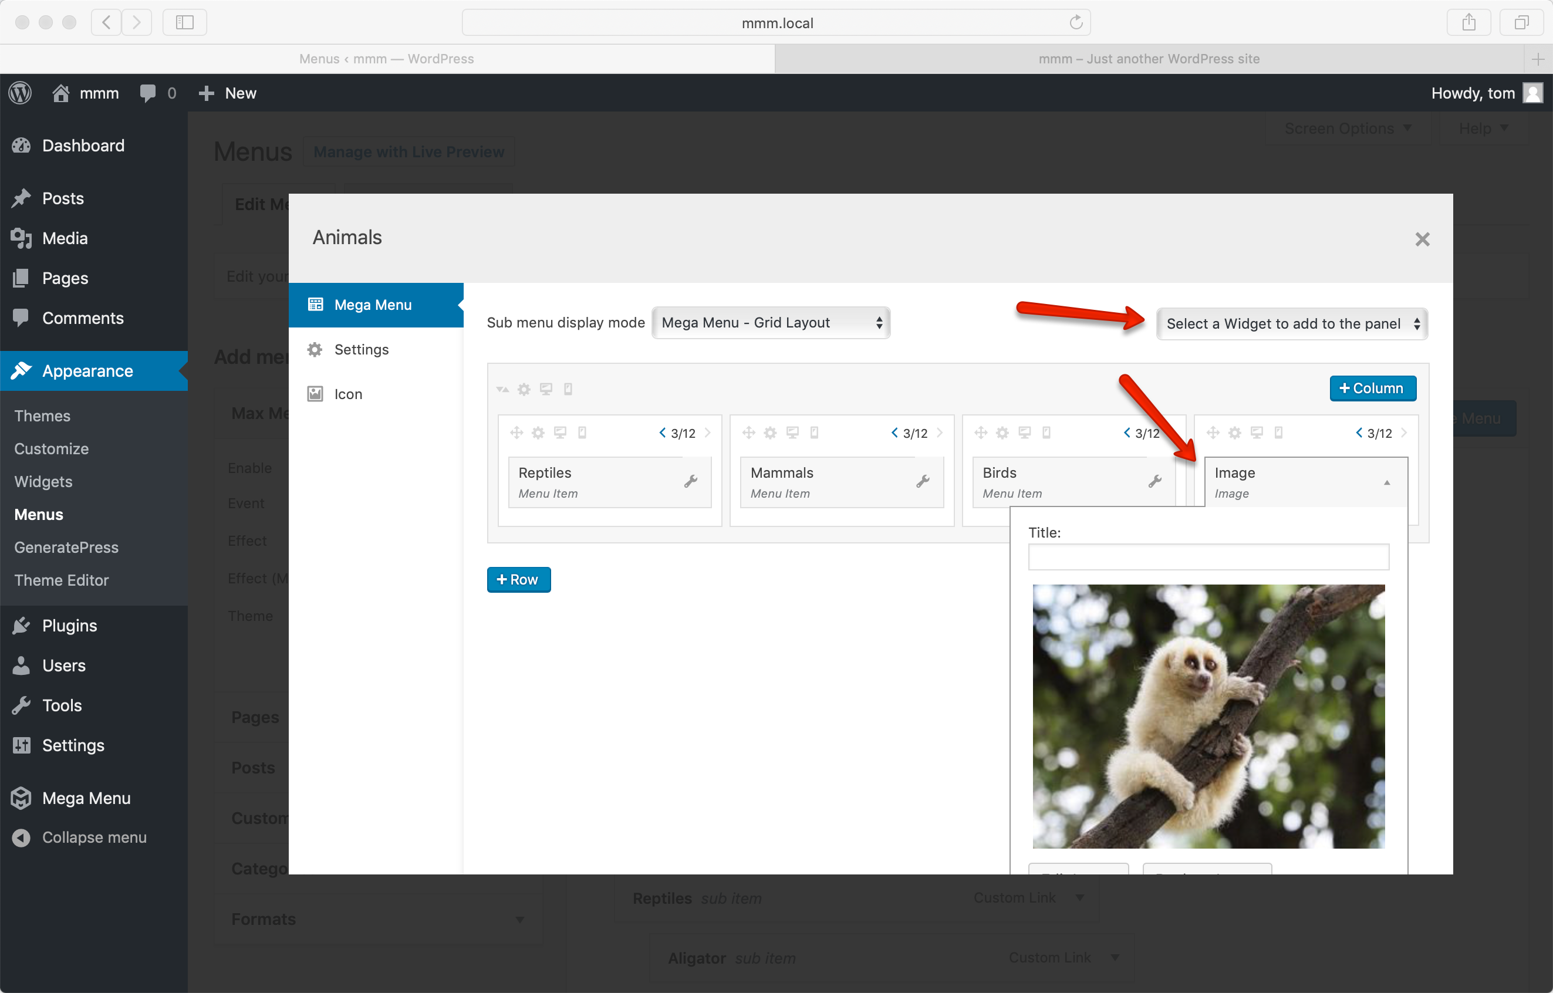Screen dimensions: 1553x993
Task: Switch to Settings tab in dialog
Action: (x=361, y=349)
